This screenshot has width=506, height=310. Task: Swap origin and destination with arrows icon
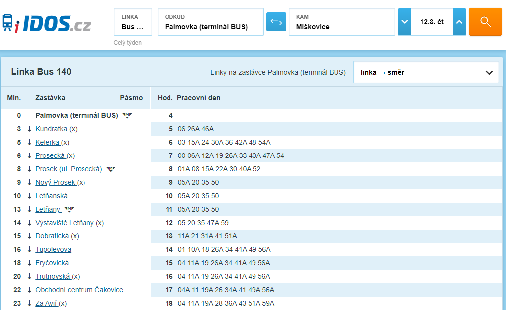point(276,22)
